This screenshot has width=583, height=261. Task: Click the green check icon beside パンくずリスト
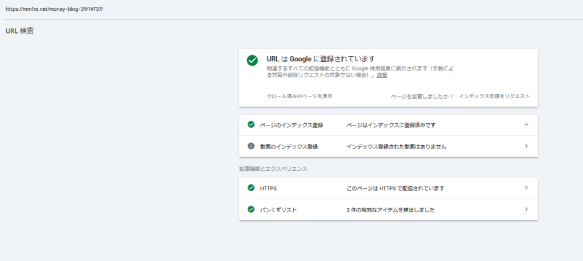(251, 209)
